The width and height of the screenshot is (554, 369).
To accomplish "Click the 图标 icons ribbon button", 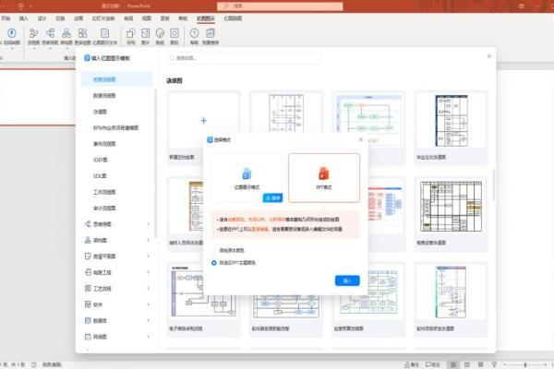I will 175,33.
